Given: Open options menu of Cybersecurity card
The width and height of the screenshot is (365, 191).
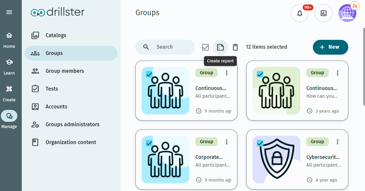Looking at the screenshot, I should pyautogui.click(x=338, y=142).
